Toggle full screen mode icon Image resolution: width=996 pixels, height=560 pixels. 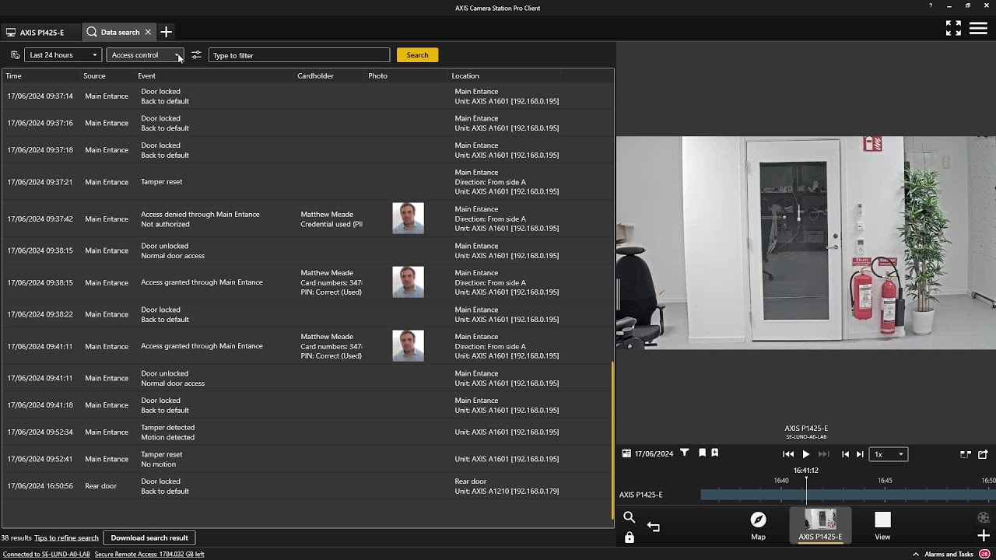tap(953, 28)
